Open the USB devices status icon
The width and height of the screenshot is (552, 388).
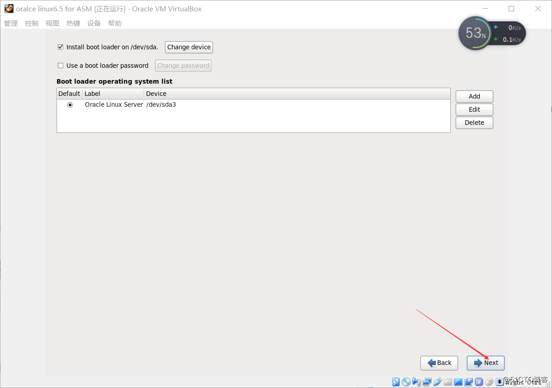(437, 382)
